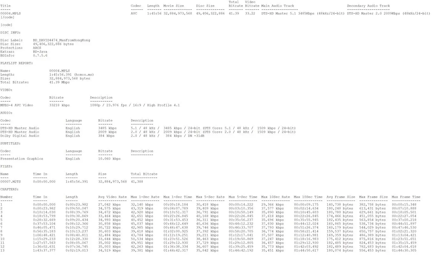433x256 pixels.
Task: Click the 'VIDEO:' section heading
Action: coord(6,90)
